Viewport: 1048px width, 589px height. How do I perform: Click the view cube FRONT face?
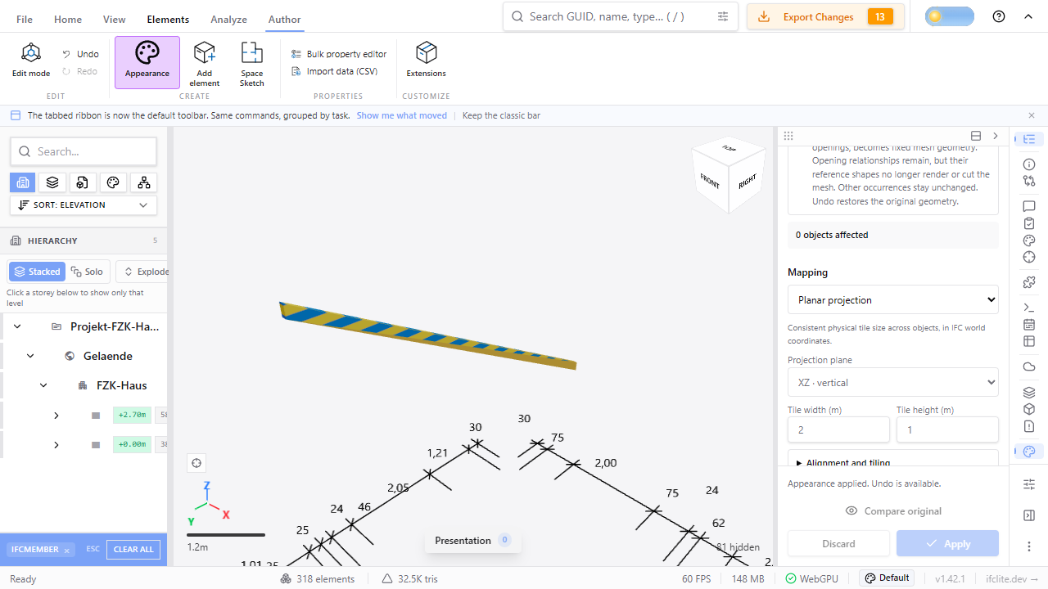tap(710, 181)
